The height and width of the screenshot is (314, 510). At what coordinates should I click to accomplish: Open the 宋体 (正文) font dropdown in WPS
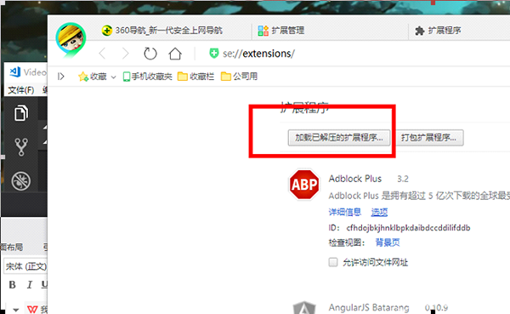click(25, 266)
